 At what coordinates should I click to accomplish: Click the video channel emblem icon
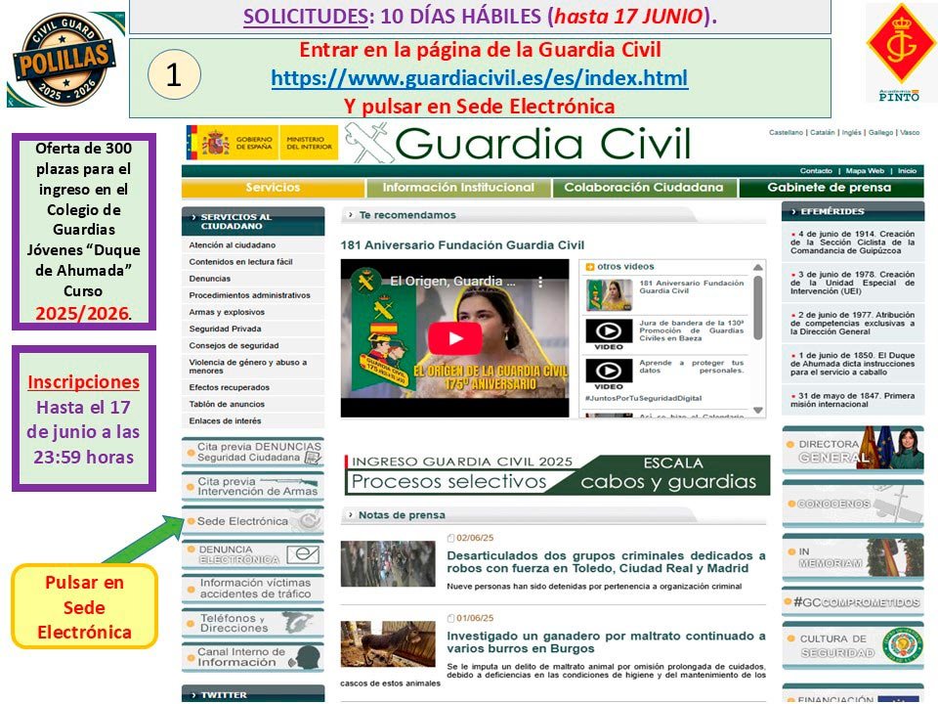click(x=364, y=282)
